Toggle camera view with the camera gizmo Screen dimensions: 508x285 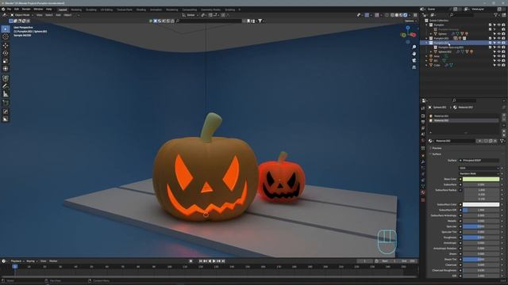point(414,60)
